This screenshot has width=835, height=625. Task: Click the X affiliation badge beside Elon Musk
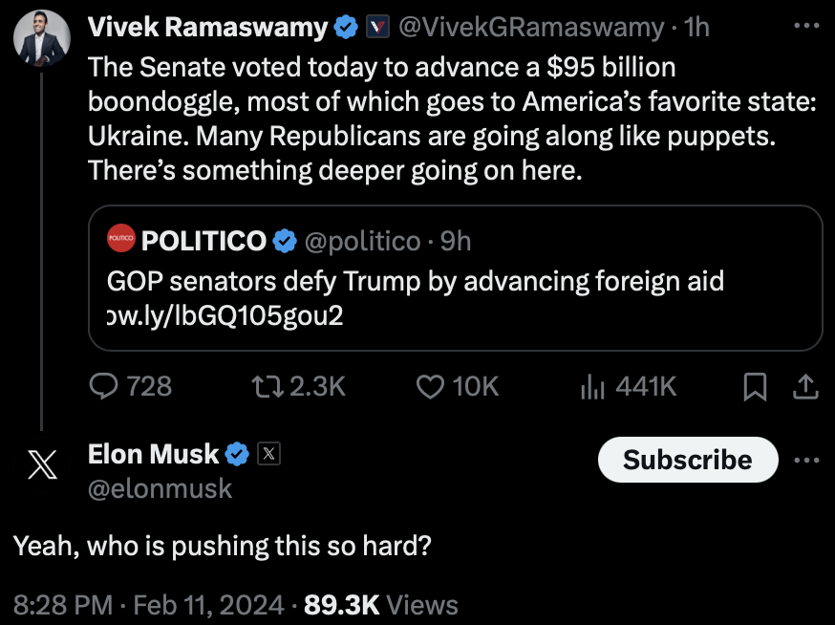[269, 455]
